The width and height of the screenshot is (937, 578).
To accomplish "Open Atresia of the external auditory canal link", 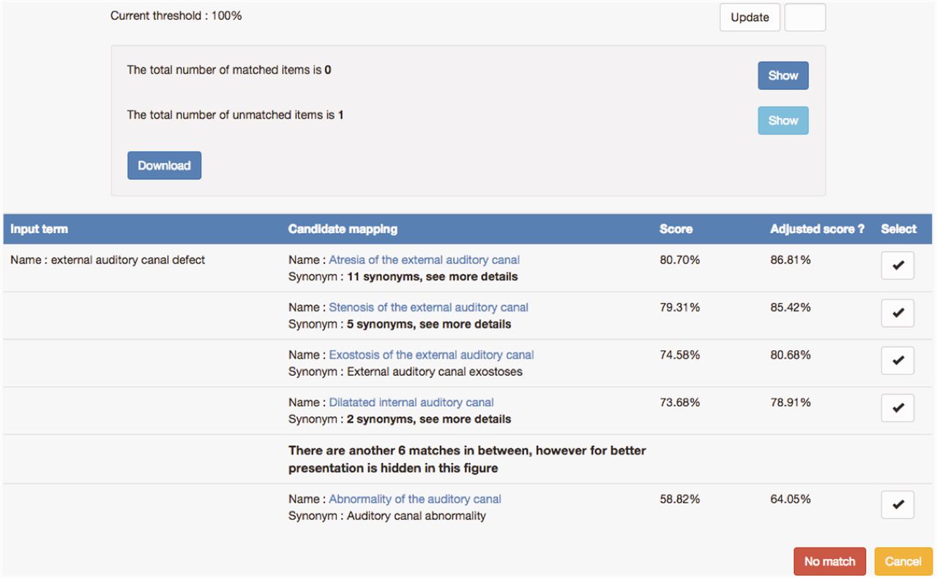I will (424, 260).
